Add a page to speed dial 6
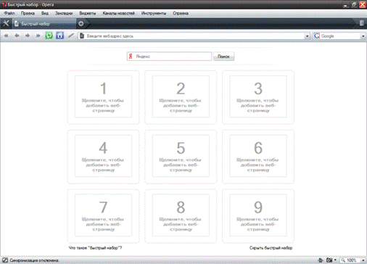Image resolution: width=367 pixels, height=264 pixels. (x=258, y=156)
